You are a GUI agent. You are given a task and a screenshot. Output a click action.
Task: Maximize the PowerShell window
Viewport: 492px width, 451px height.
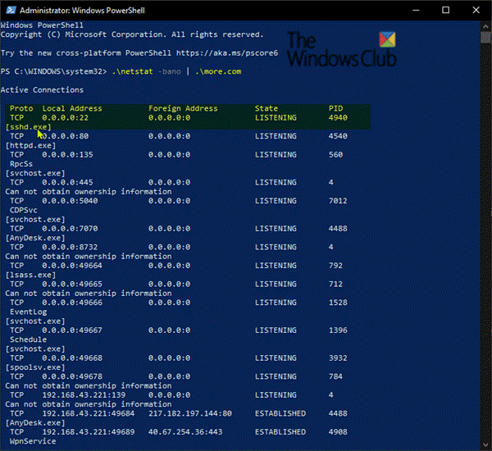coord(445,11)
